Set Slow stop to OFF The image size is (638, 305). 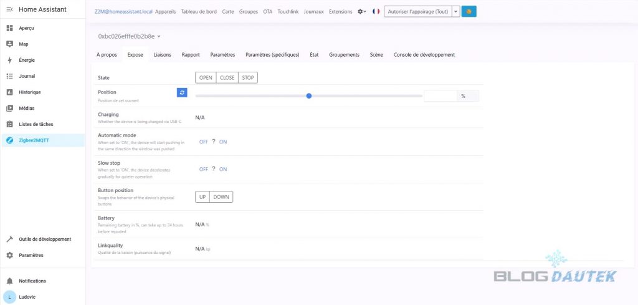203,169
